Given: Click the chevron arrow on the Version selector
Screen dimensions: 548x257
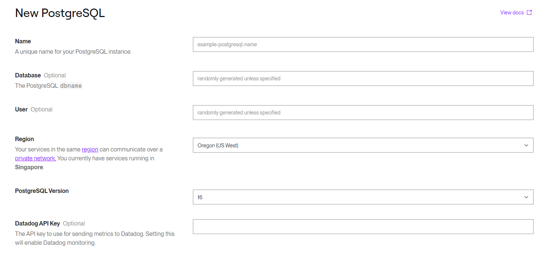Looking at the screenshot, I should pos(526,197).
